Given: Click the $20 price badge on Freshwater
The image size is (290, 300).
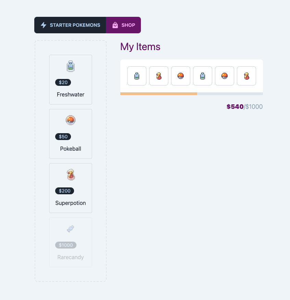Looking at the screenshot, I should [63, 82].
